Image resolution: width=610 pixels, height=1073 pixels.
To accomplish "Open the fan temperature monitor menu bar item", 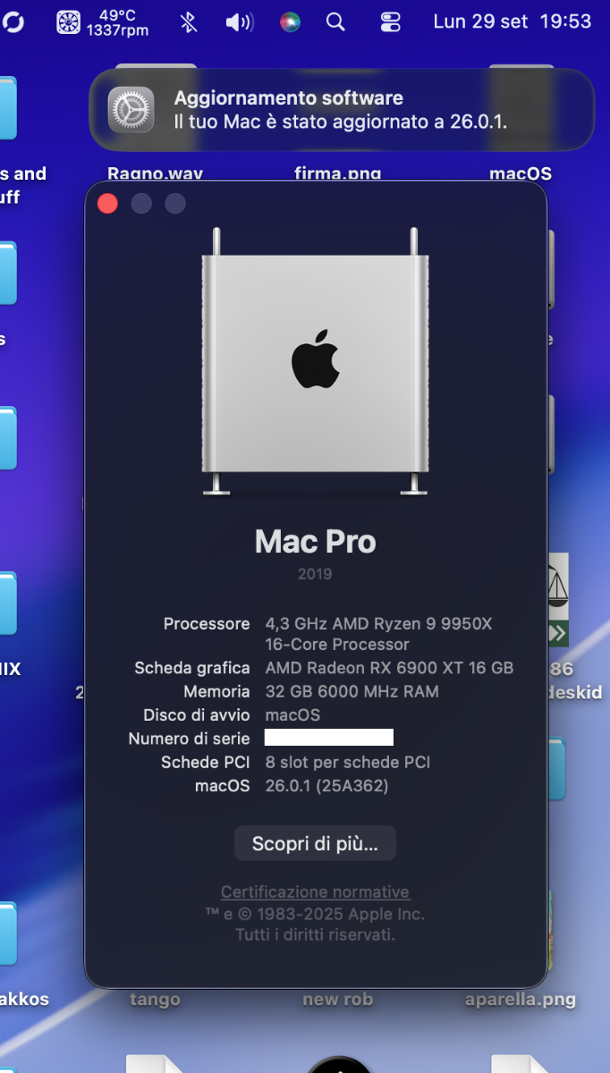I will click(x=103, y=21).
